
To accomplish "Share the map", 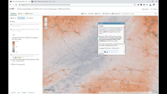I will (91, 14).
